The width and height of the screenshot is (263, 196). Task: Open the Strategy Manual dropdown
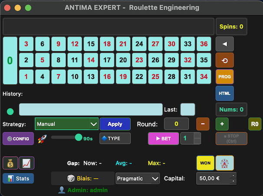66,124
